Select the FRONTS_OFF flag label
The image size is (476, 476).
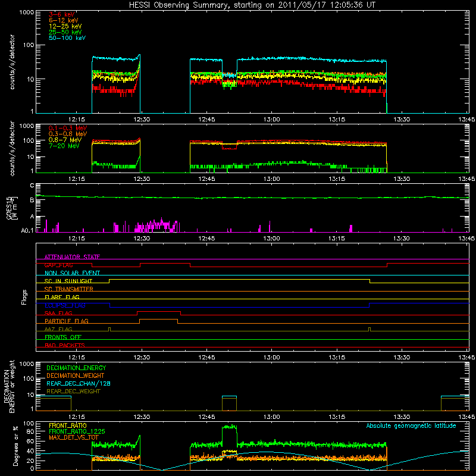[x=63, y=337]
